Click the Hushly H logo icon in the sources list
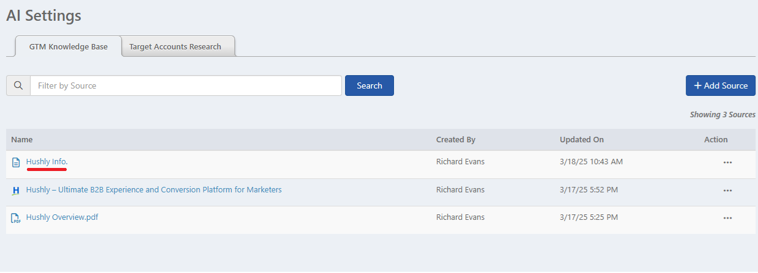 point(17,191)
